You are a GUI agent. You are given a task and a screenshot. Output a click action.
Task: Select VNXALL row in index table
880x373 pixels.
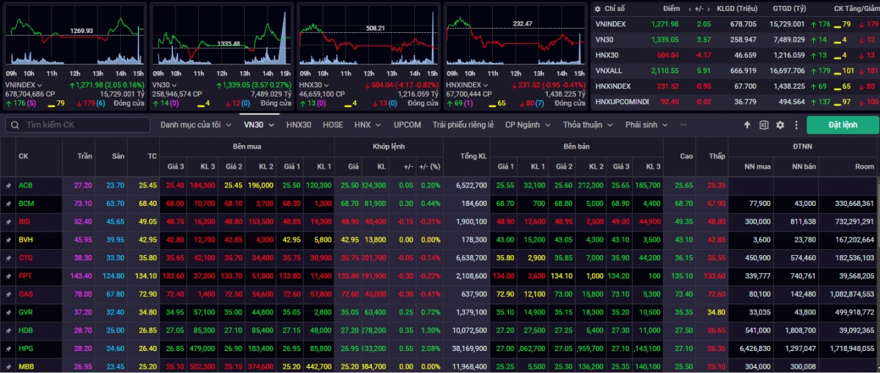pyautogui.click(x=736, y=70)
